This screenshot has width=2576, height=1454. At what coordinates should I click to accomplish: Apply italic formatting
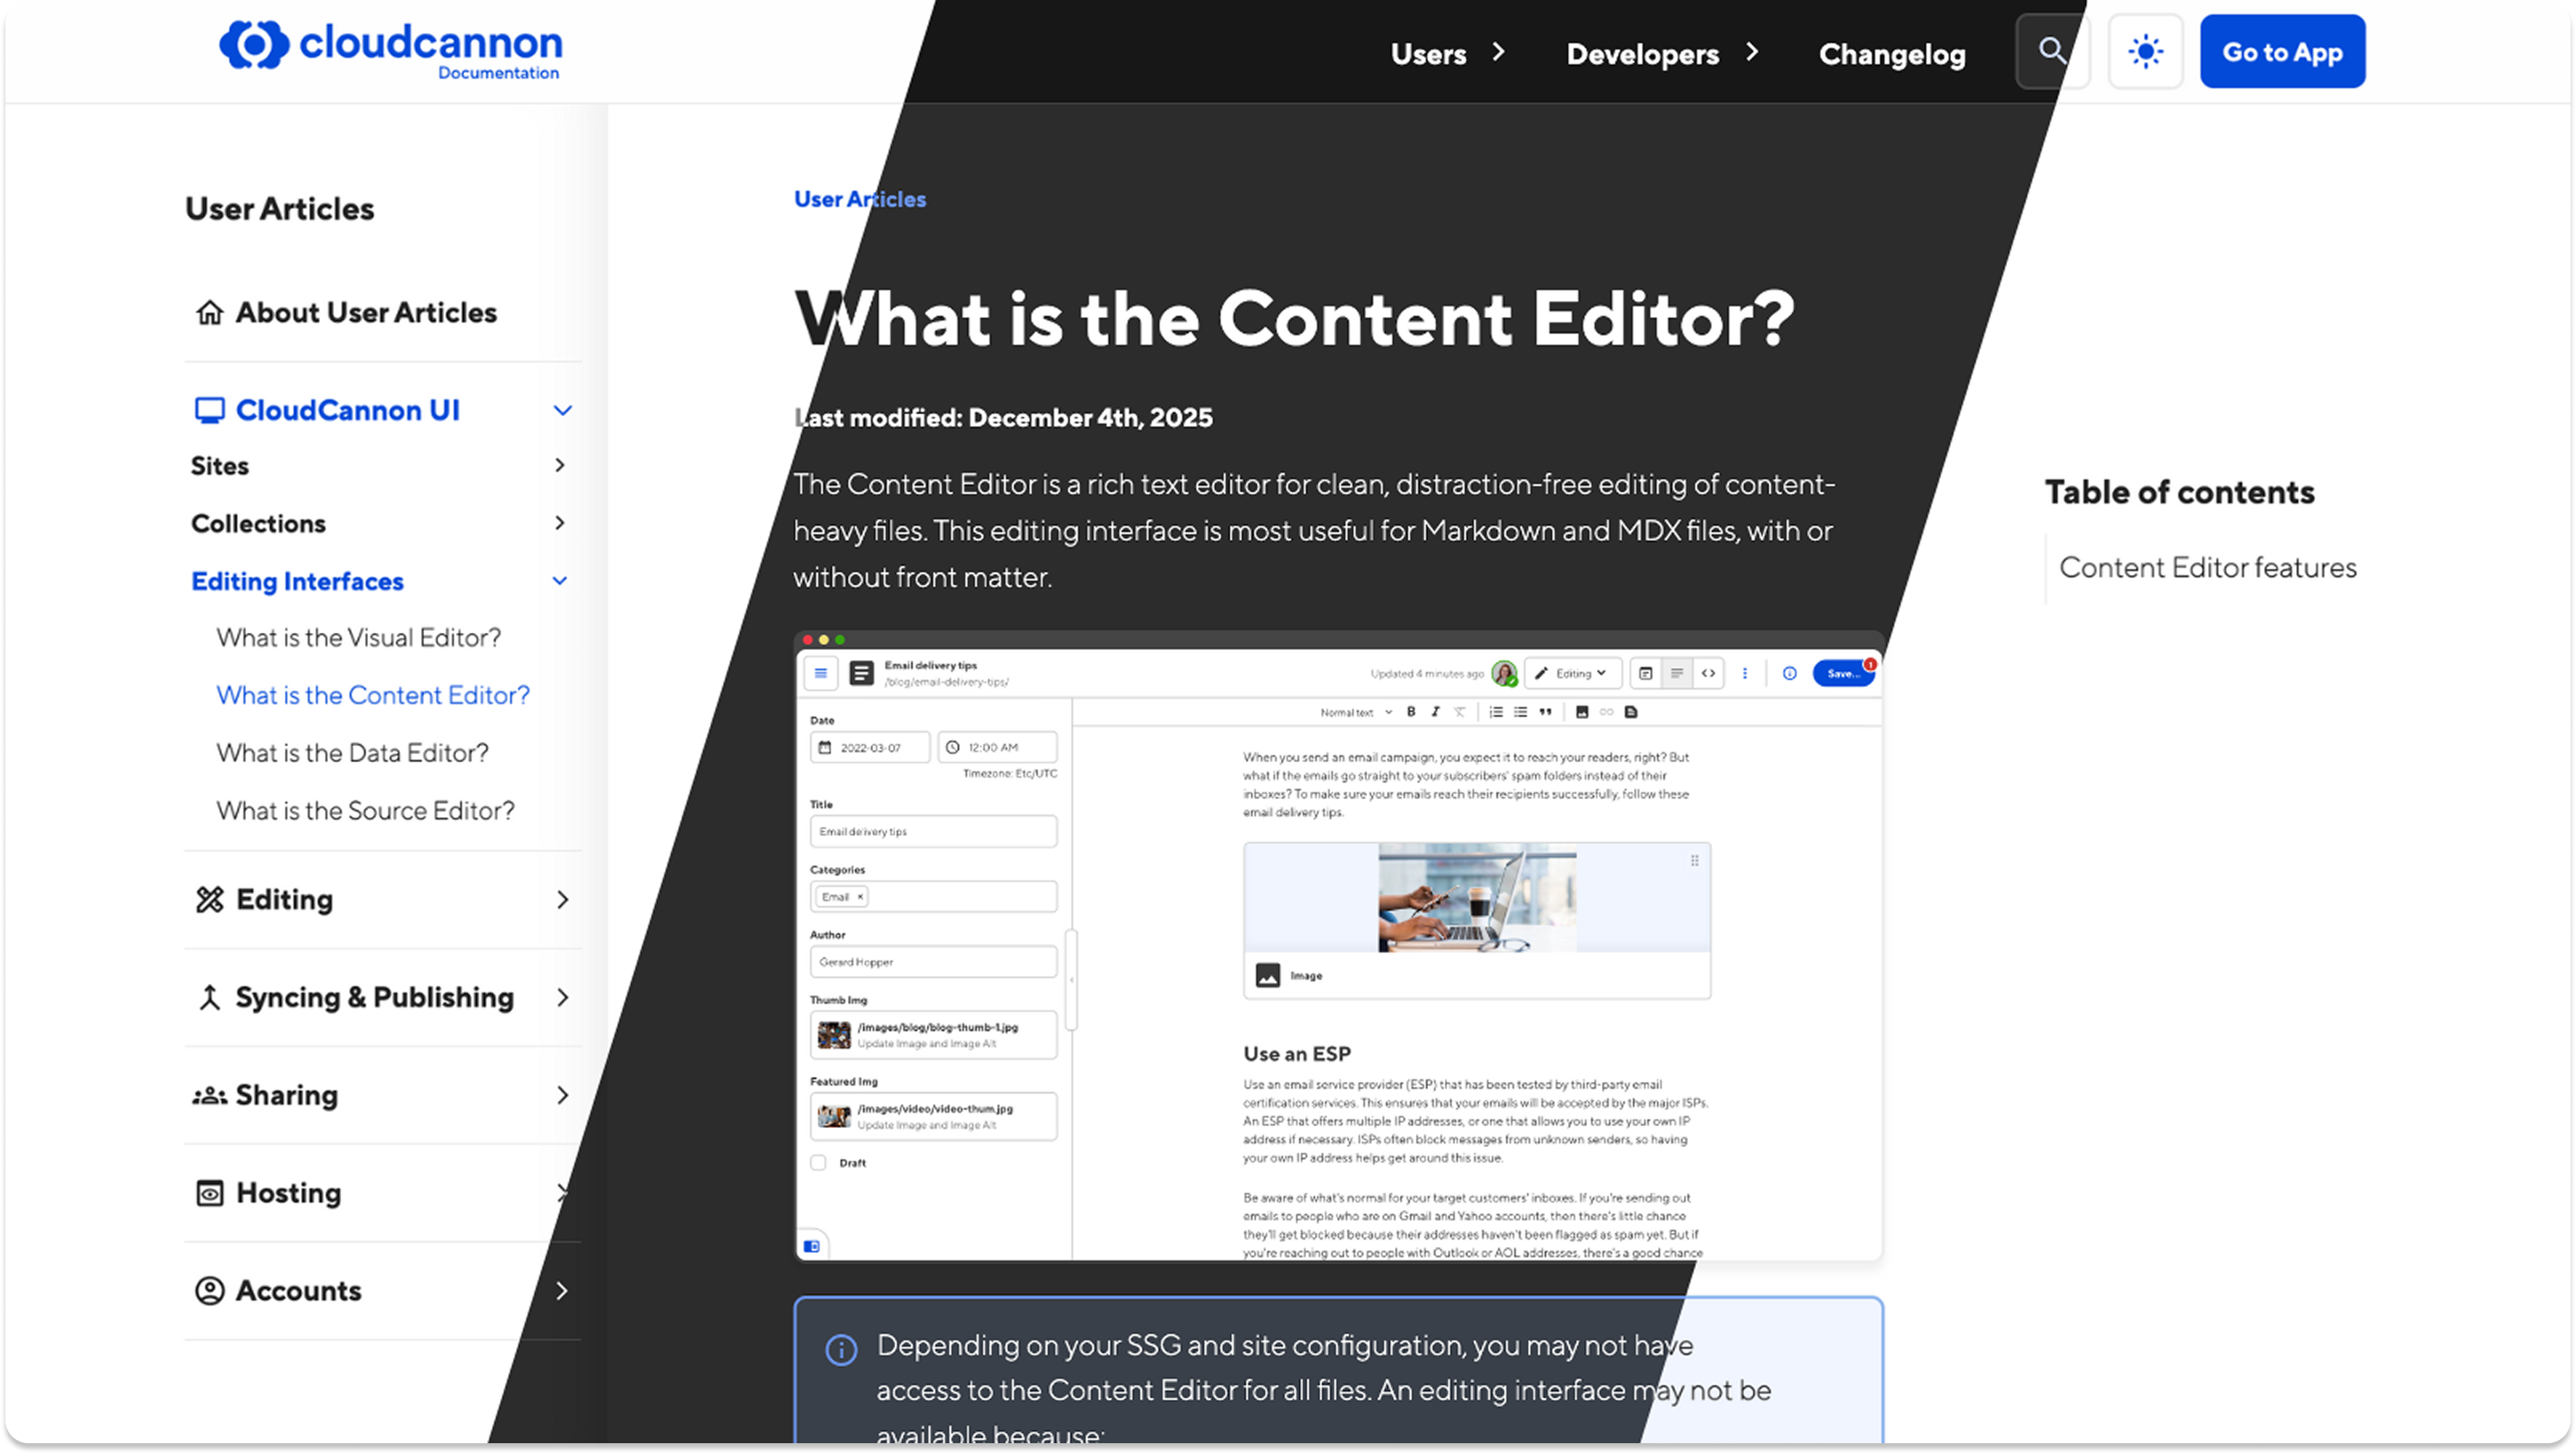[1436, 713]
